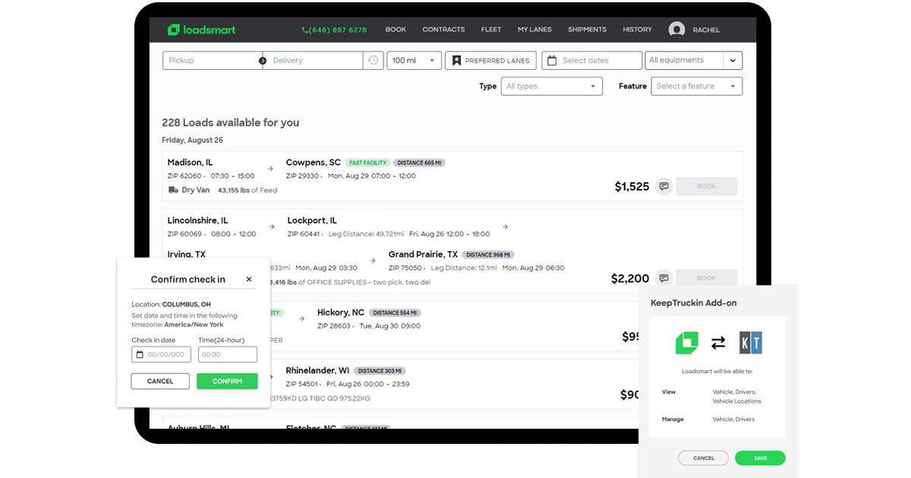Open the SHIPMENTS page
This screenshot has height=478, width=911.
click(587, 30)
